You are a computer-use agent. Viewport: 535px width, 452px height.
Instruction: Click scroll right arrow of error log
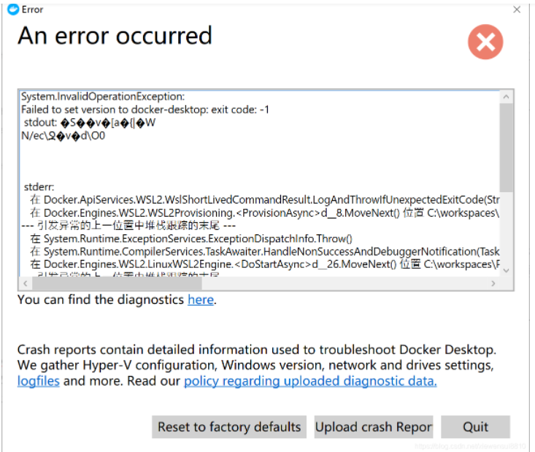point(493,283)
